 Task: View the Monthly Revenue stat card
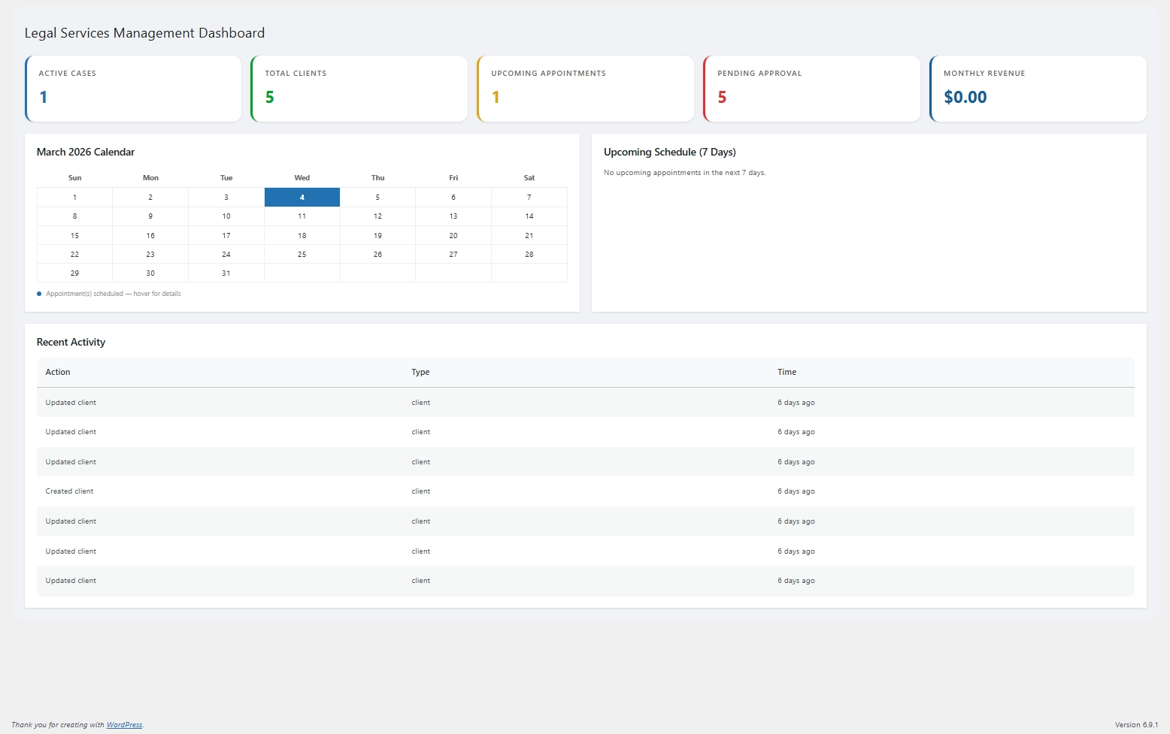(1038, 89)
